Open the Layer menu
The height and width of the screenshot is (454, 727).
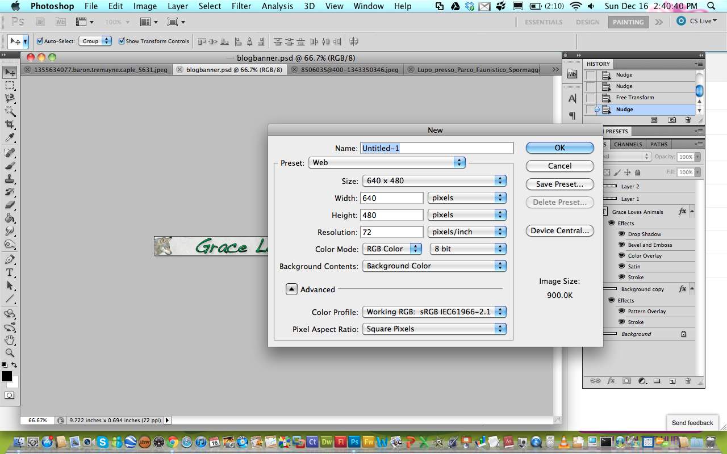pyautogui.click(x=178, y=6)
